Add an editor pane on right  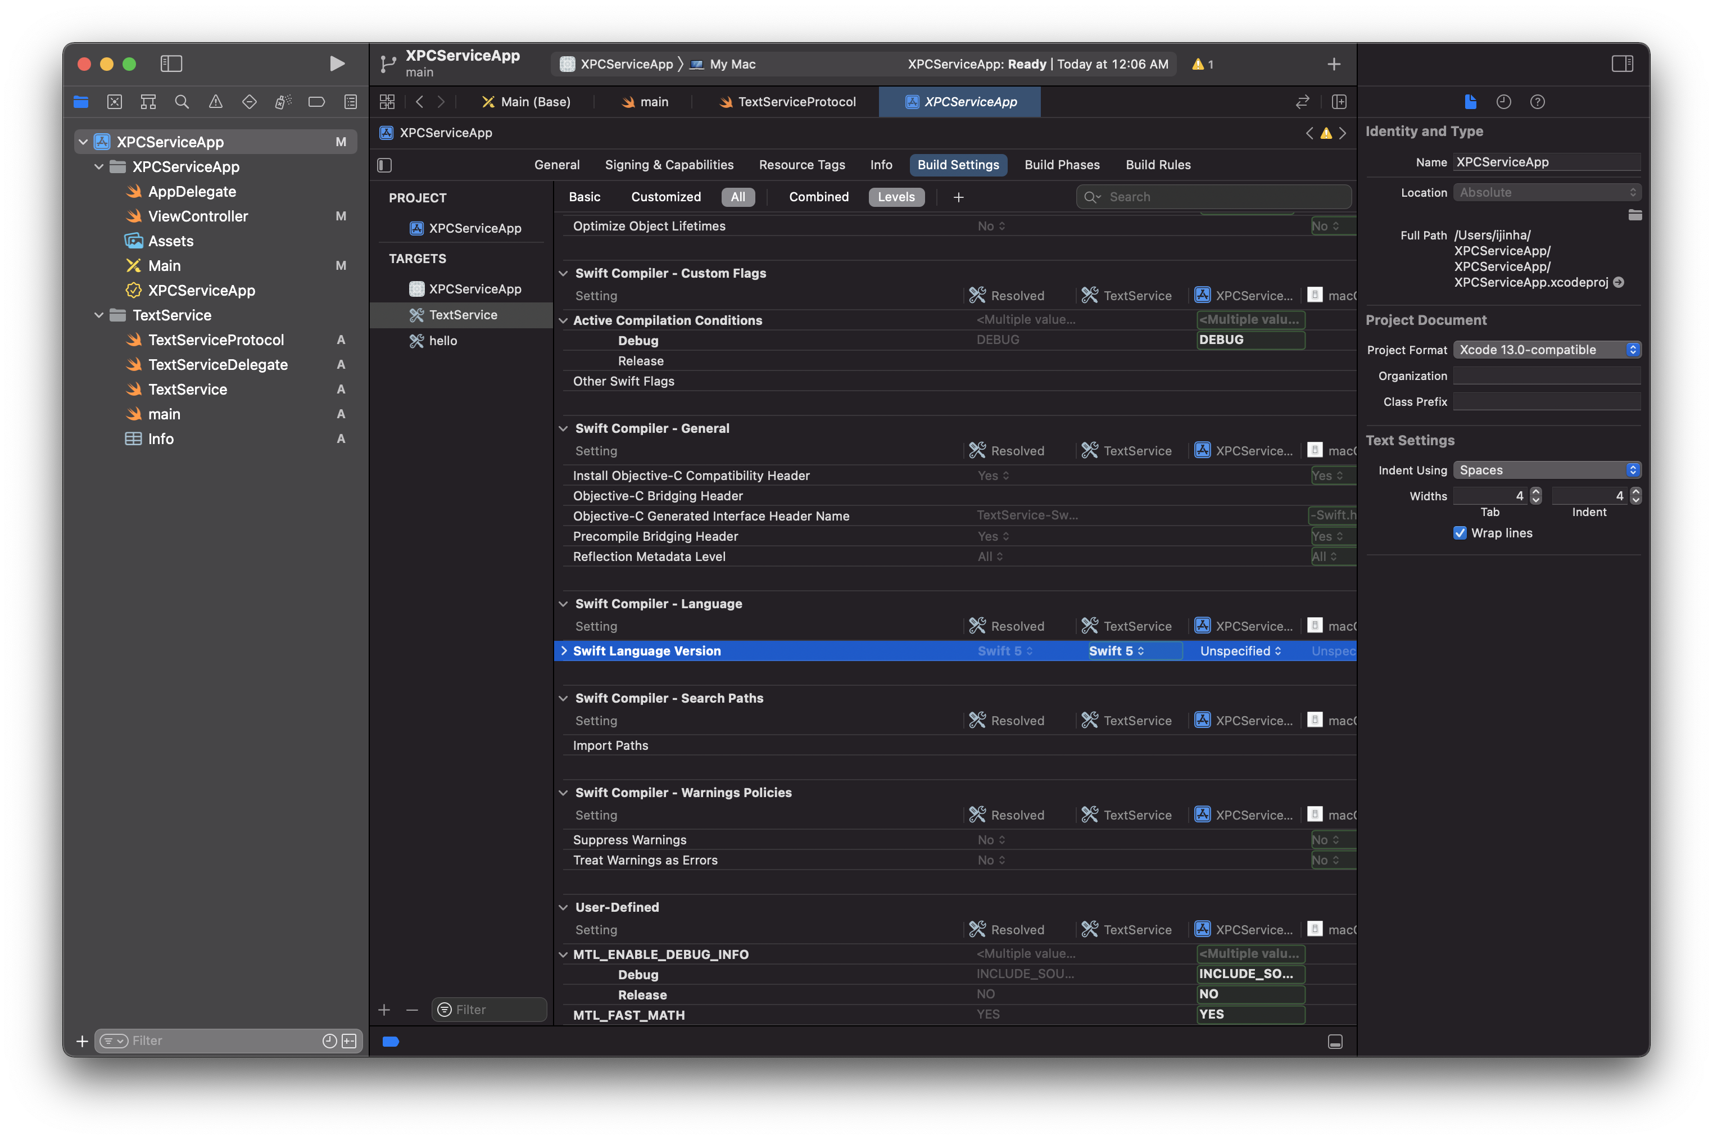pyautogui.click(x=1339, y=102)
